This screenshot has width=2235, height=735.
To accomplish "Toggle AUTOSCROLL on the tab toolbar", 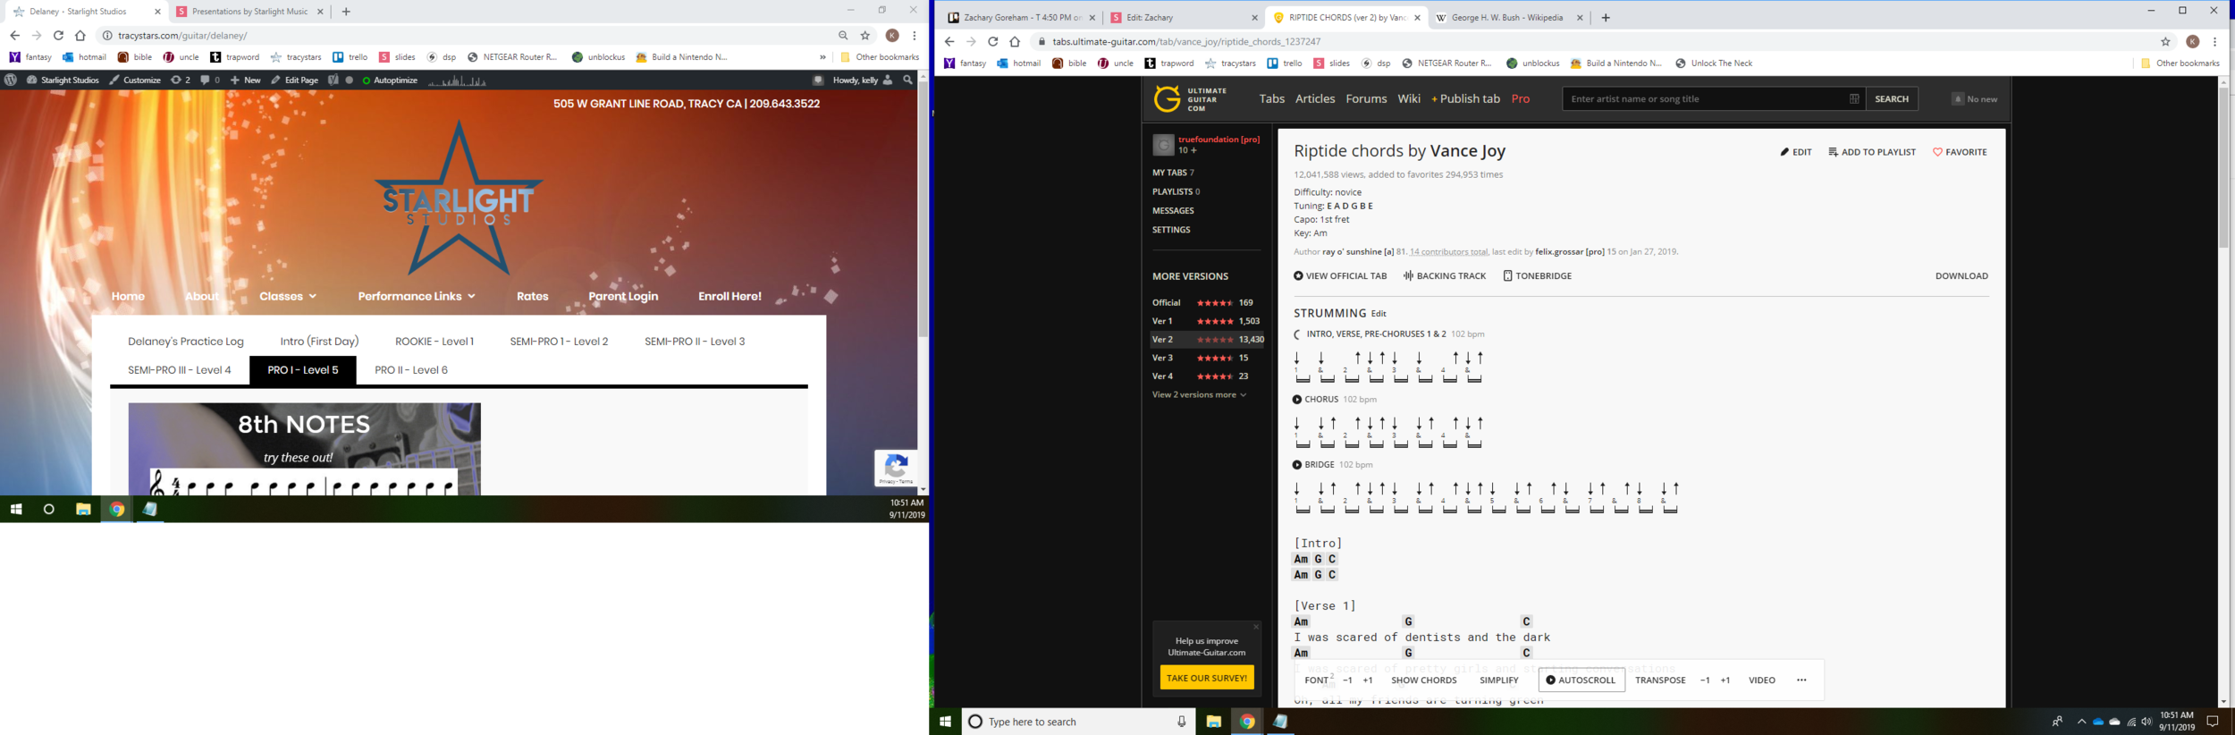I will coord(1580,680).
